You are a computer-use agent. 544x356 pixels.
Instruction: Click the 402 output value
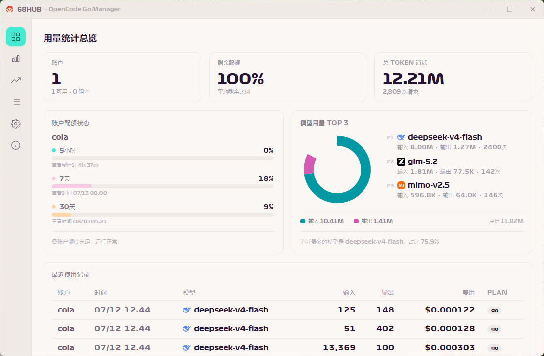385,329
